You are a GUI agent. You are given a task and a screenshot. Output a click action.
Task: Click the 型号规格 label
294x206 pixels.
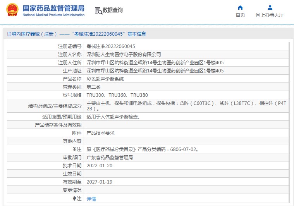(x=72, y=95)
